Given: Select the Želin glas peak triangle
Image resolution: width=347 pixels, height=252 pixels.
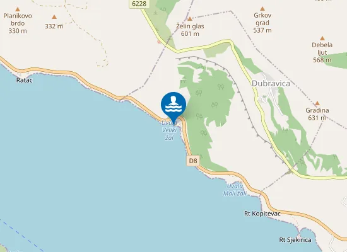Looking at the screenshot, I should 190,19.
